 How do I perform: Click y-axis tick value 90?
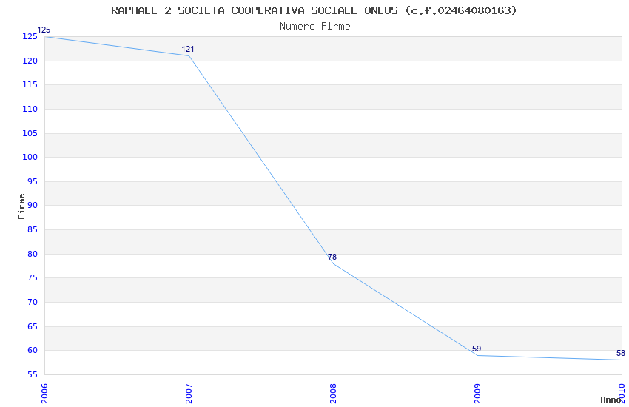[x=33, y=205]
